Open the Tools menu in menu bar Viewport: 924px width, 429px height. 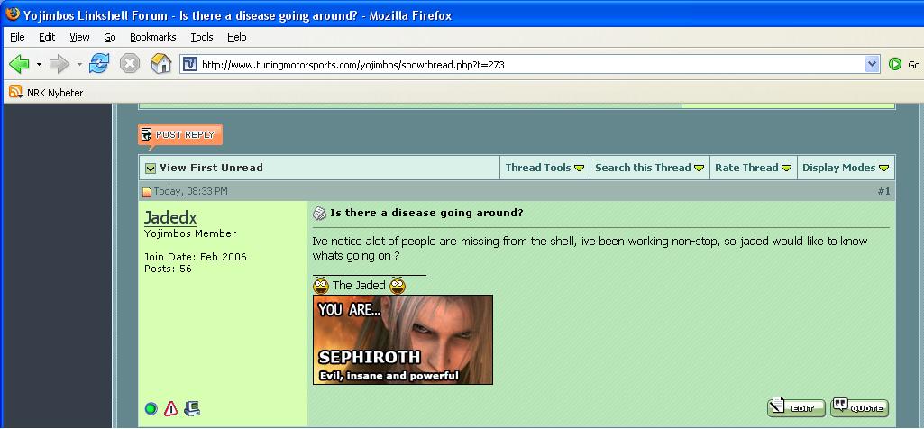pyautogui.click(x=201, y=37)
